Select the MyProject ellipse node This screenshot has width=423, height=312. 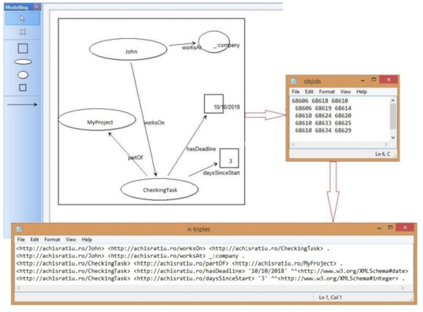click(x=100, y=122)
